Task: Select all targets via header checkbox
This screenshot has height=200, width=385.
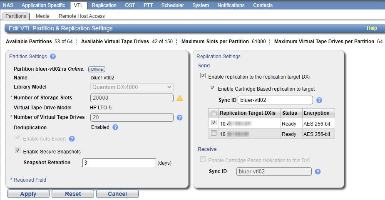Action: tap(214, 113)
